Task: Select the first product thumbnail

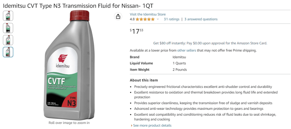Action: pyautogui.click(x=8, y=16)
